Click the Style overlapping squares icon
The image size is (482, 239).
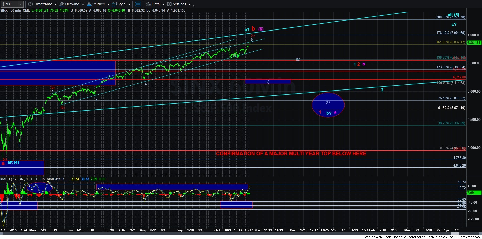114,4
